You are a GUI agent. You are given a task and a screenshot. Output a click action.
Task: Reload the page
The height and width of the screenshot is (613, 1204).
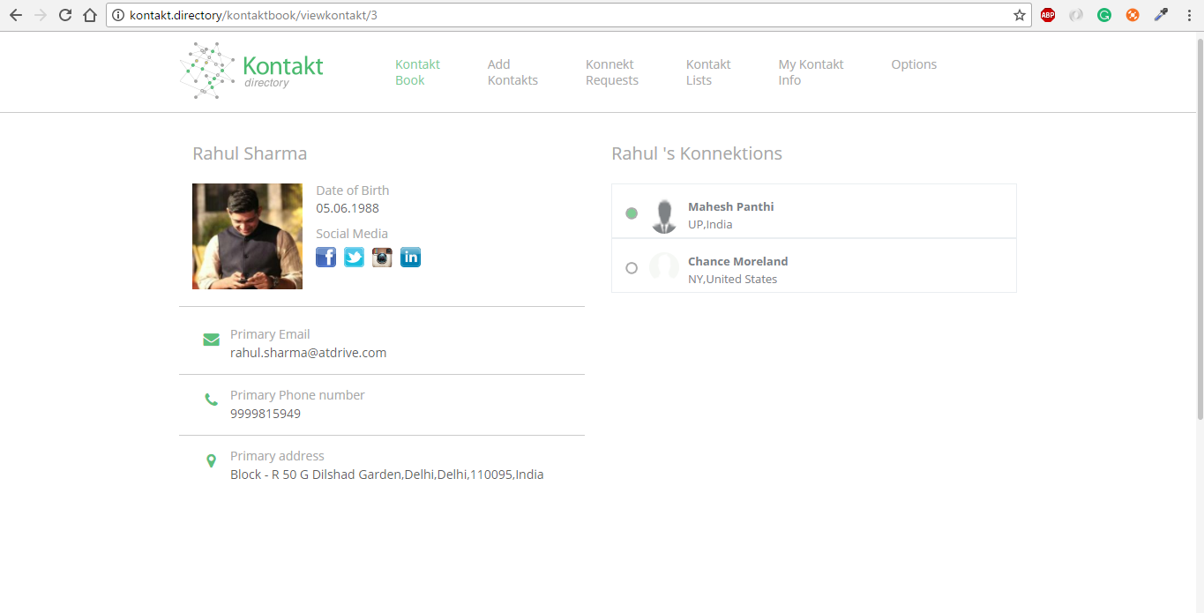tap(65, 15)
